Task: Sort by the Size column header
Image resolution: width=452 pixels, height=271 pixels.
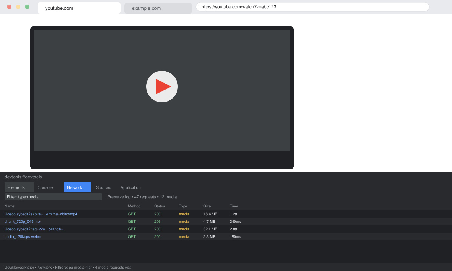Action: point(207,206)
